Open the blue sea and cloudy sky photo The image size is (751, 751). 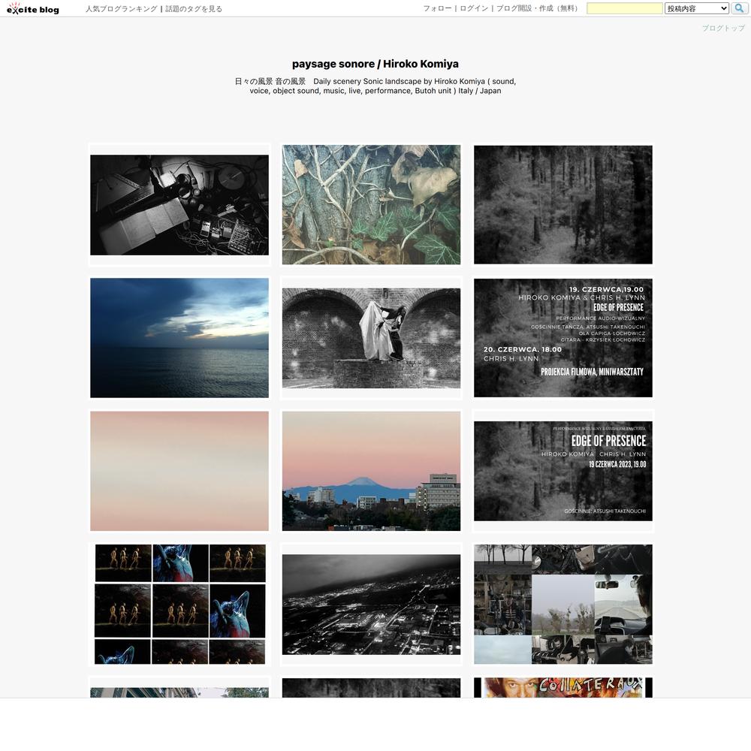(179, 338)
